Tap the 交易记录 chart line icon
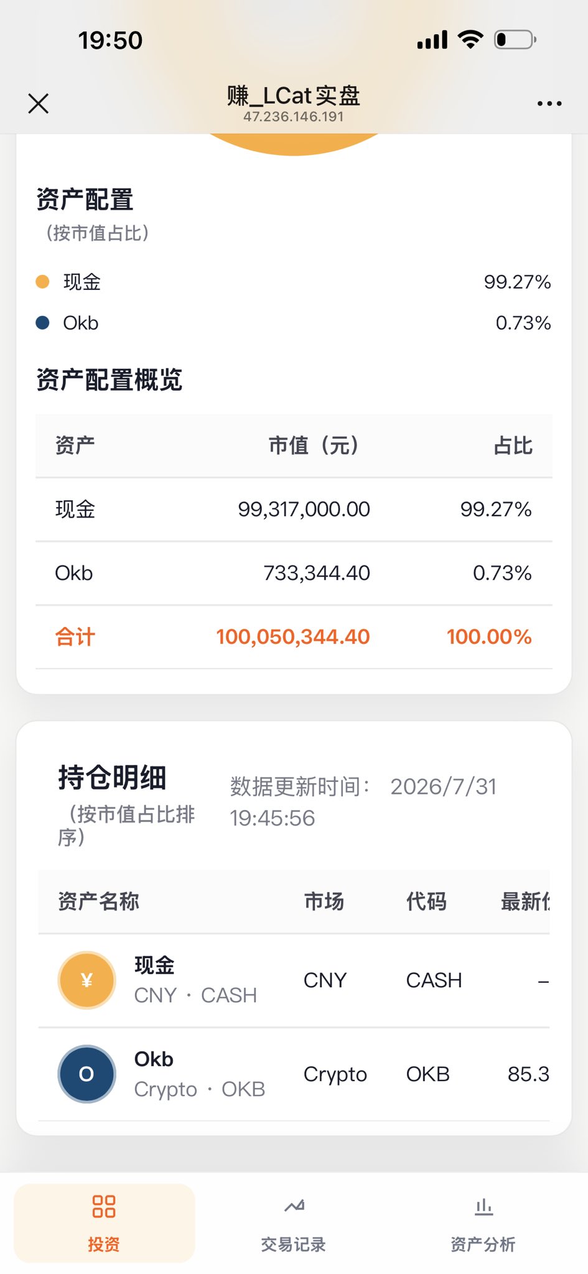The width and height of the screenshot is (588, 1274). (294, 1206)
